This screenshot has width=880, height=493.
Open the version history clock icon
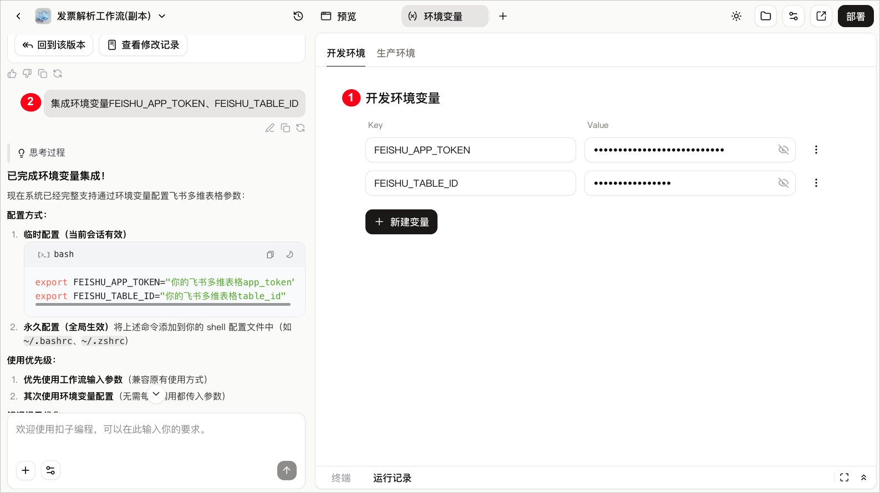pyautogui.click(x=298, y=16)
